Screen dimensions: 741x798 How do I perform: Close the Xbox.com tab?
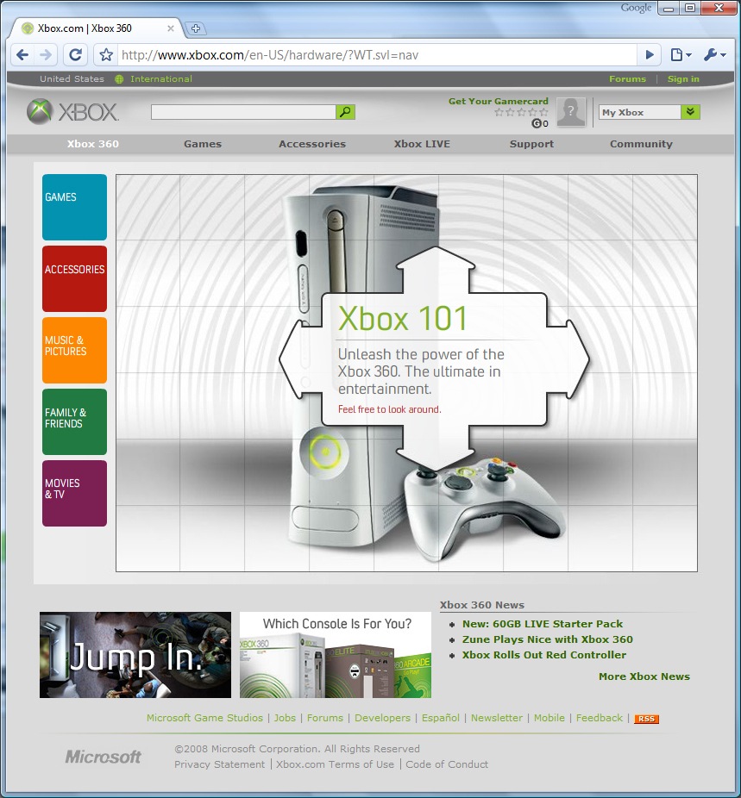[x=171, y=28]
